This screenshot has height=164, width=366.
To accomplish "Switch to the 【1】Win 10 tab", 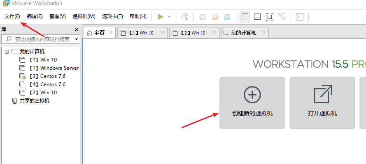I will coord(142,33).
